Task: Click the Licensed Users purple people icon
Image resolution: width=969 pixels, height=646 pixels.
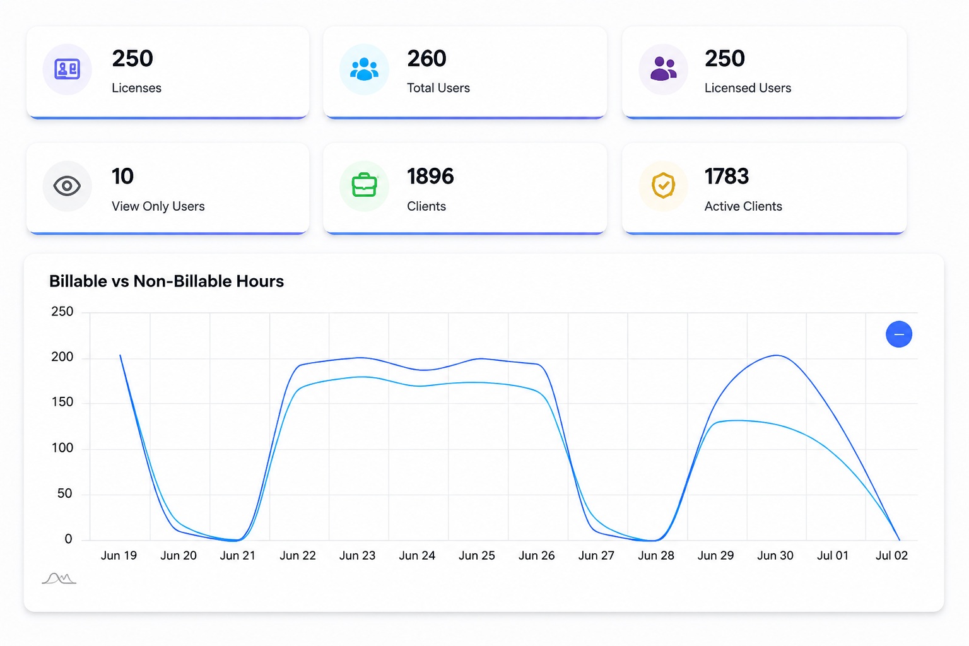Action: pos(663,69)
